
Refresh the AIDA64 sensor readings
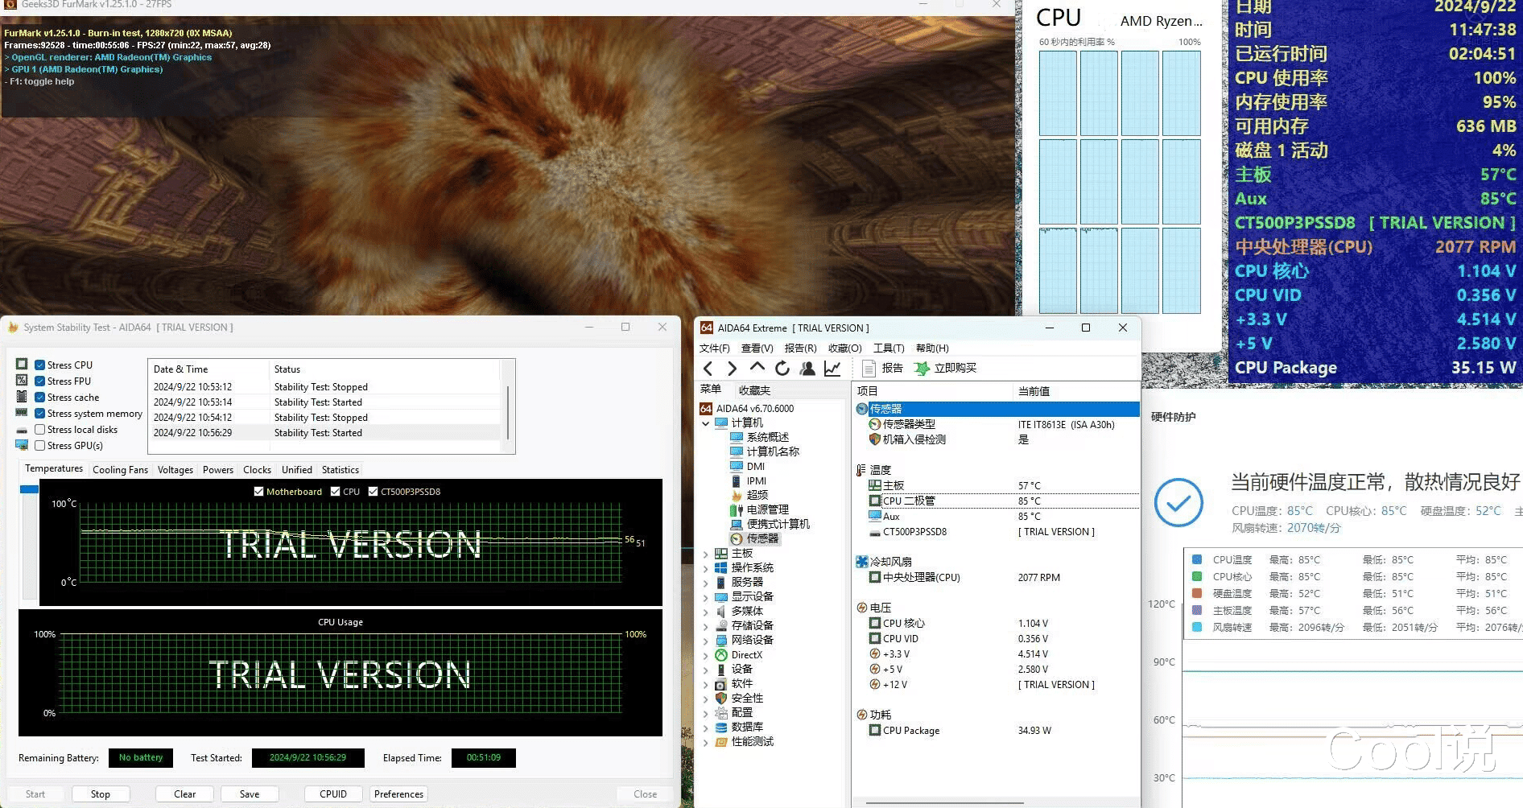click(782, 369)
